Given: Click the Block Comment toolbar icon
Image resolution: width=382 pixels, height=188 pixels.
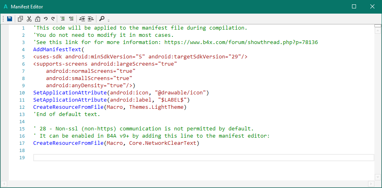Looking at the screenshot, I should pos(63,18).
